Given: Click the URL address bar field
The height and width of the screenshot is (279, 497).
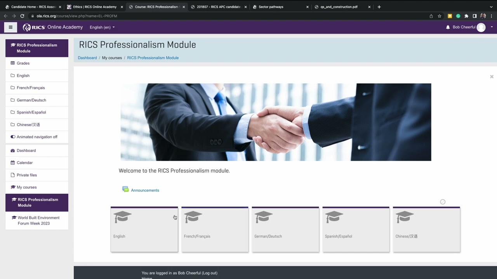Looking at the screenshot, I should (x=229, y=16).
